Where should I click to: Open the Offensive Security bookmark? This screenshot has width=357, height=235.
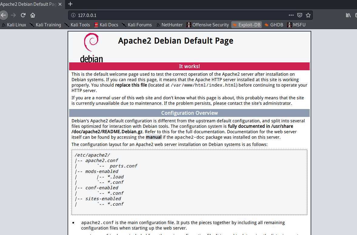coord(208,25)
